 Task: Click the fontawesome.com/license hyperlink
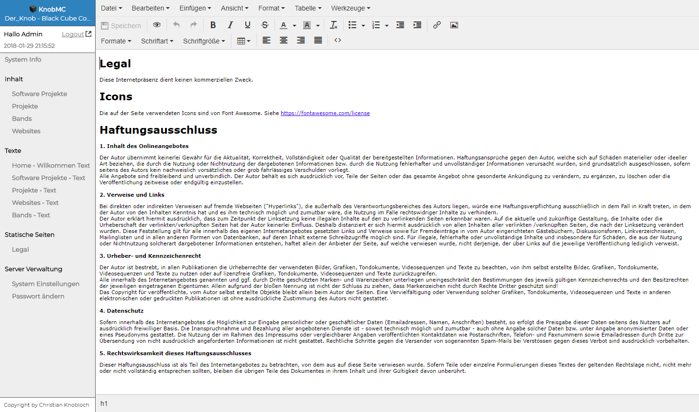325,113
